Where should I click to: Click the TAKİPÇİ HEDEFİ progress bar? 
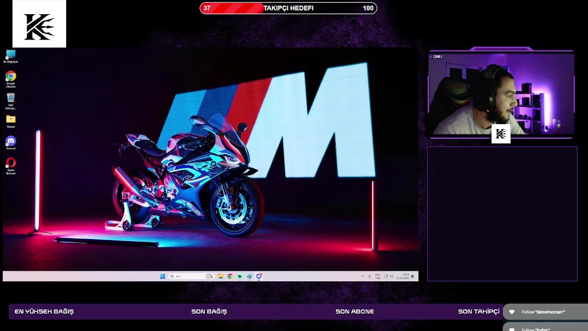(x=288, y=8)
